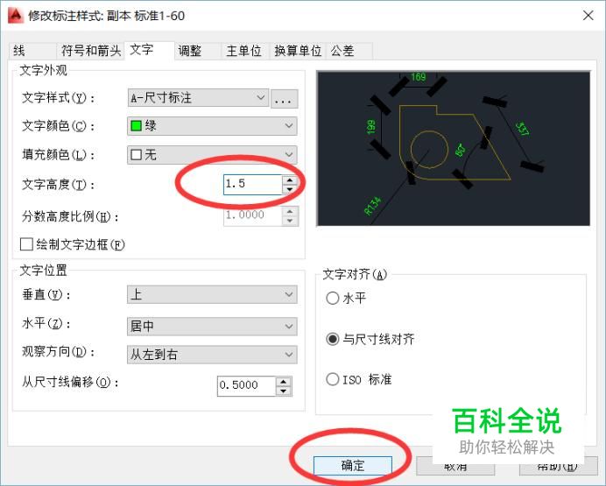The width and height of the screenshot is (606, 486).
Task: Click the dimension style preview image
Action: click(454, 148)
